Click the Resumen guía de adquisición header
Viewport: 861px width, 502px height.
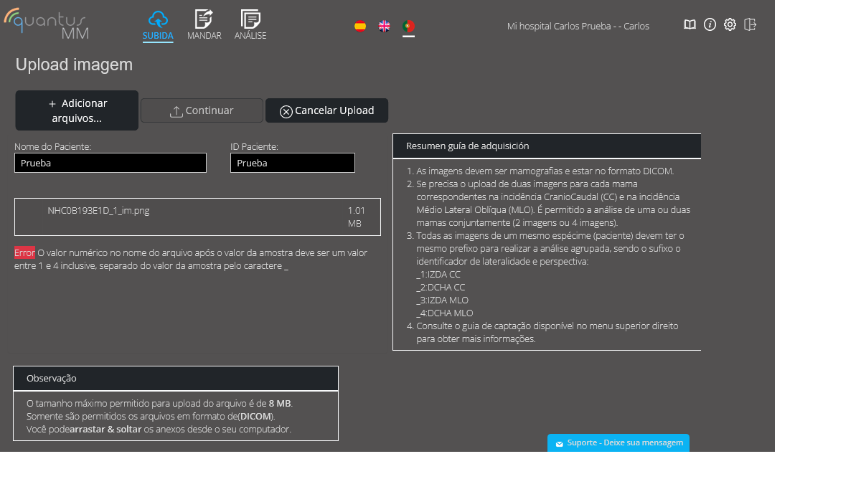pyautogui.click(x=547, y=146)
